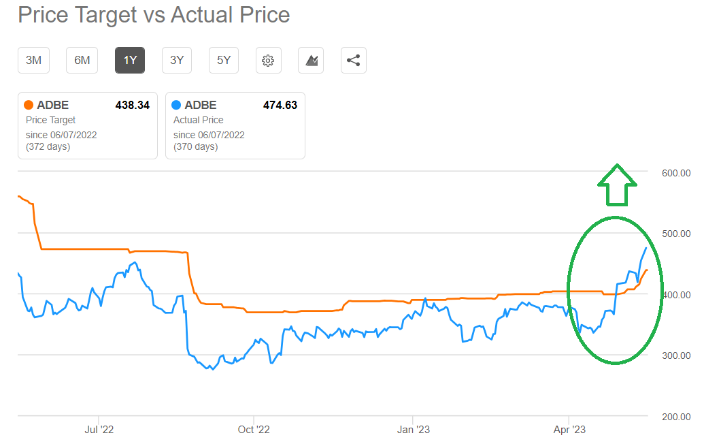The height and width of the screenshot is (444, 704).
Task: Click the Jan '23 axis label
Action: click(413, 430)
